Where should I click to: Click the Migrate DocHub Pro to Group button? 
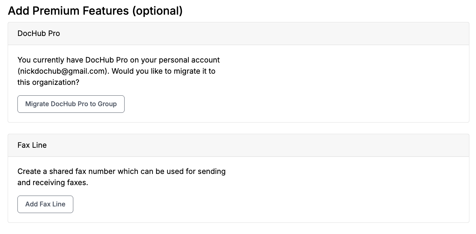(x=71, y=104)
